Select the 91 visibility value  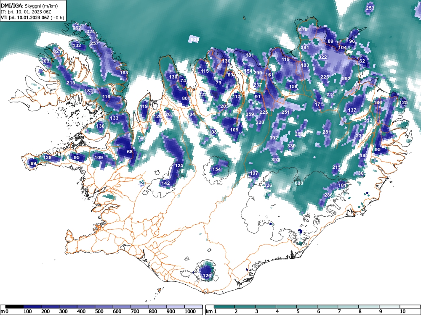click(258, 97)
